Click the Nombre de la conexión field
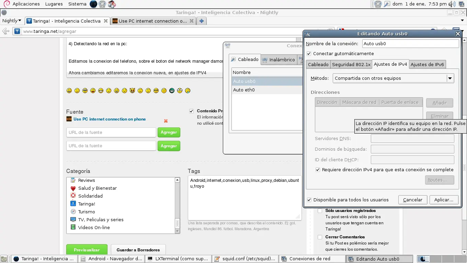467x263 pixels. pyautogui.click(x=410, y=44)
